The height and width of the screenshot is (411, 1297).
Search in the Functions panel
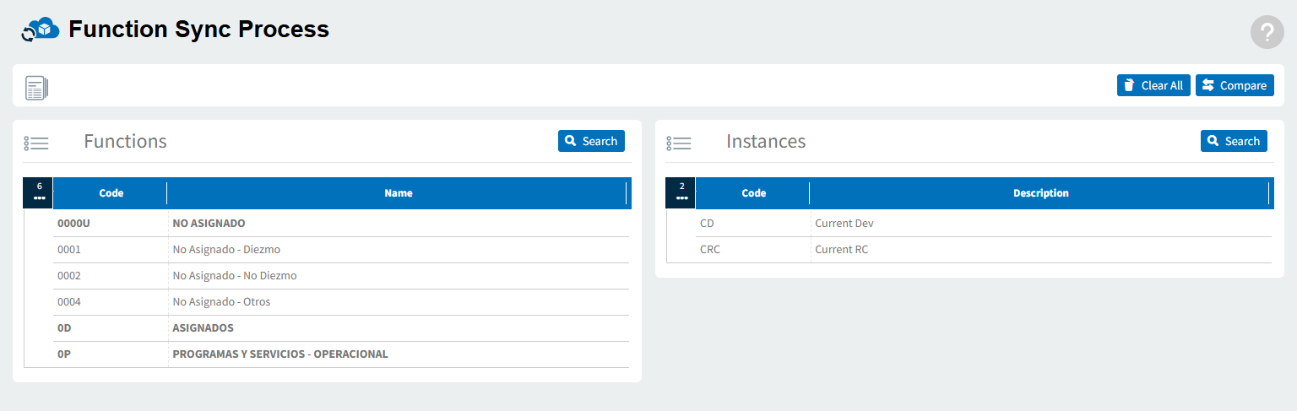591,141
